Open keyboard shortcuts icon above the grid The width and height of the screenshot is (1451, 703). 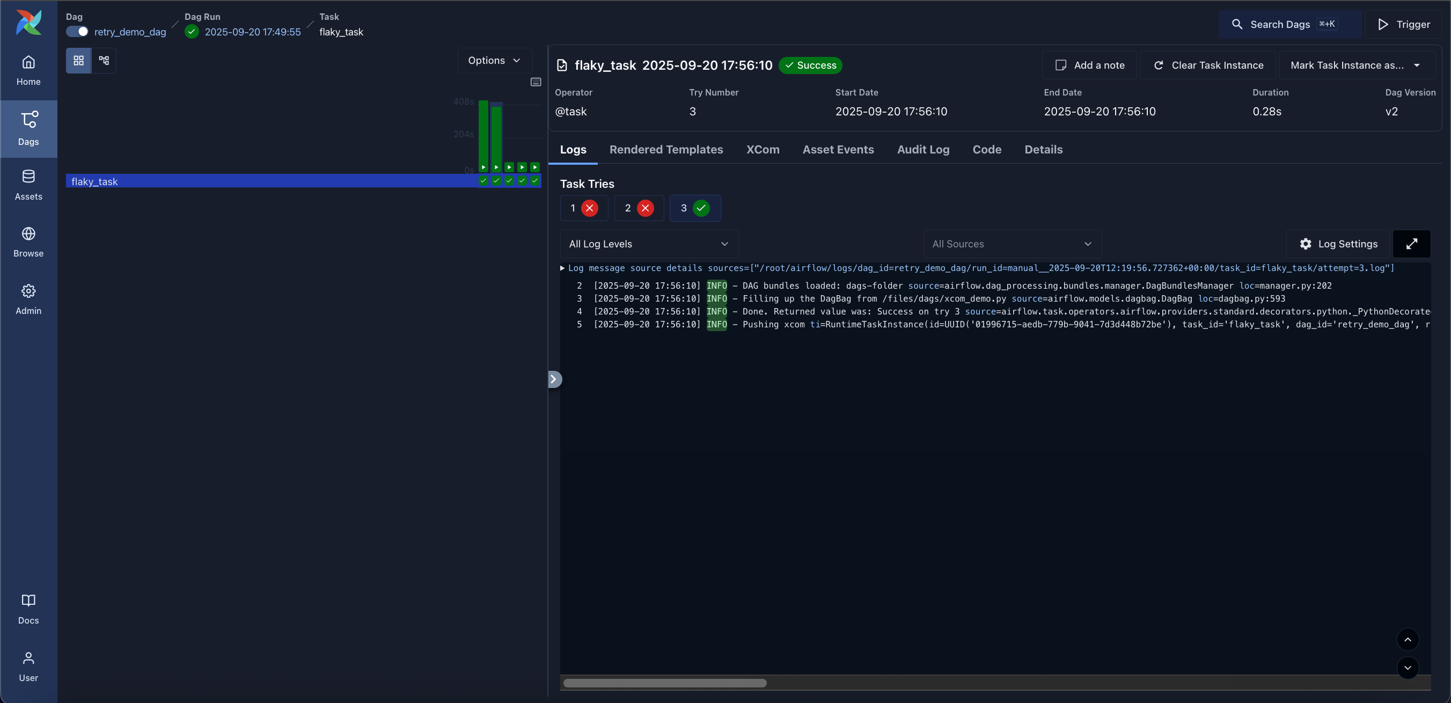pyautogui.click(x=535, y=82)
